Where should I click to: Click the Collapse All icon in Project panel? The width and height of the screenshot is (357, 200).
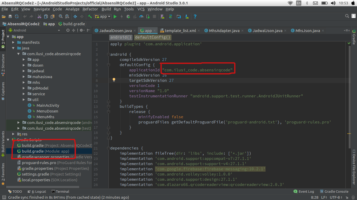[74, 30]
